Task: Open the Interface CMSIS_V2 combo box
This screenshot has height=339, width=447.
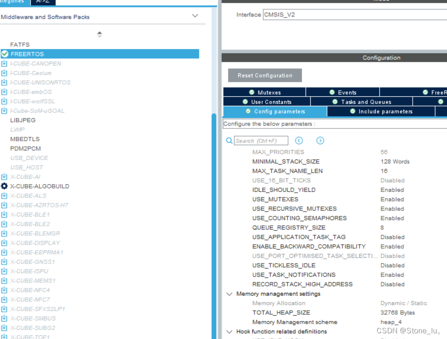Action: (355, 15)
